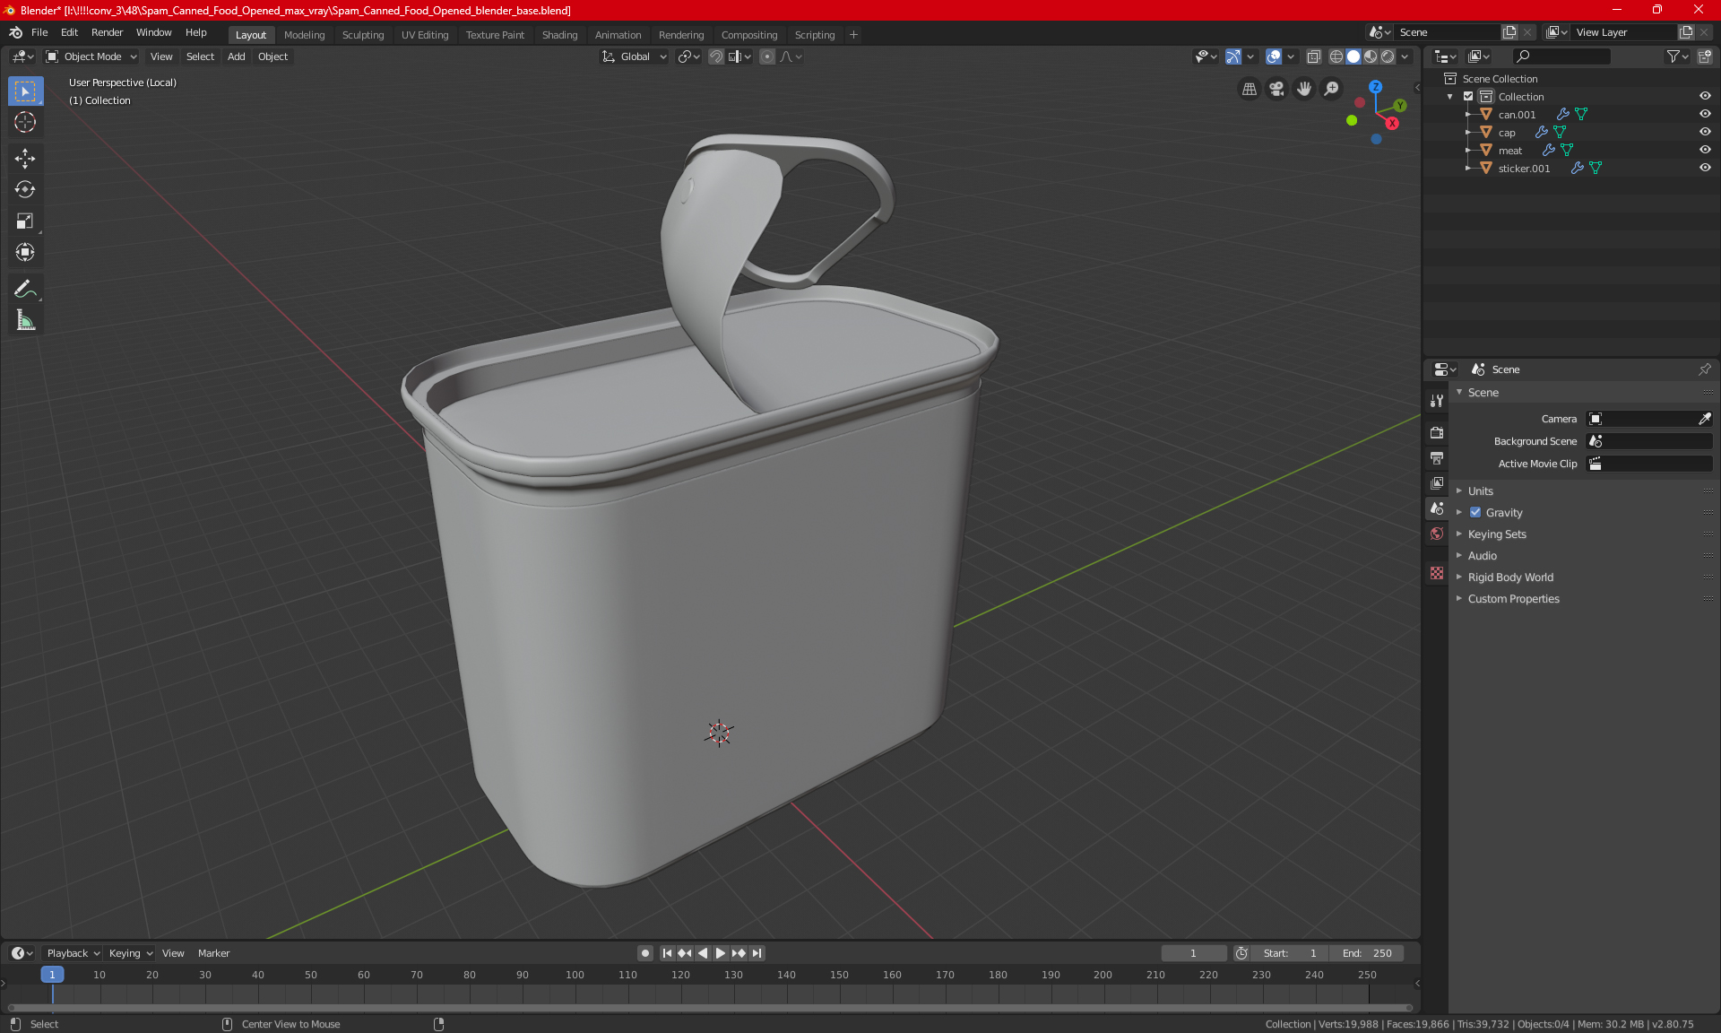Screen dimensions: 1721x1033
Task: Activate the Select Box tool
Action: [x=25, y=91]
